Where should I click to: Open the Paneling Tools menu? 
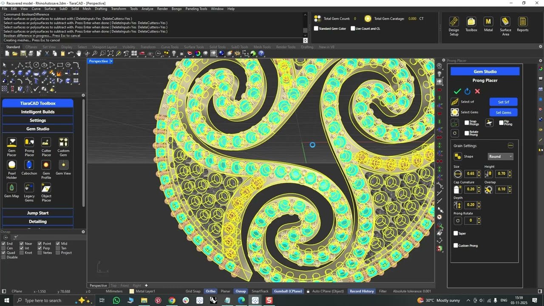click(x=196, y=8)
